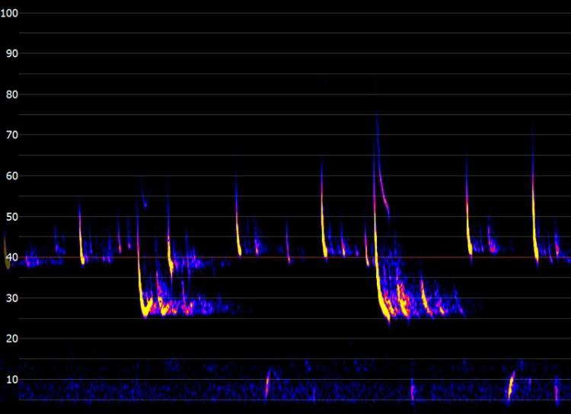Select the low-frequency pulse near 10 left of center
The width and height of the screenshot is (571, 414).
pos(267,382)
